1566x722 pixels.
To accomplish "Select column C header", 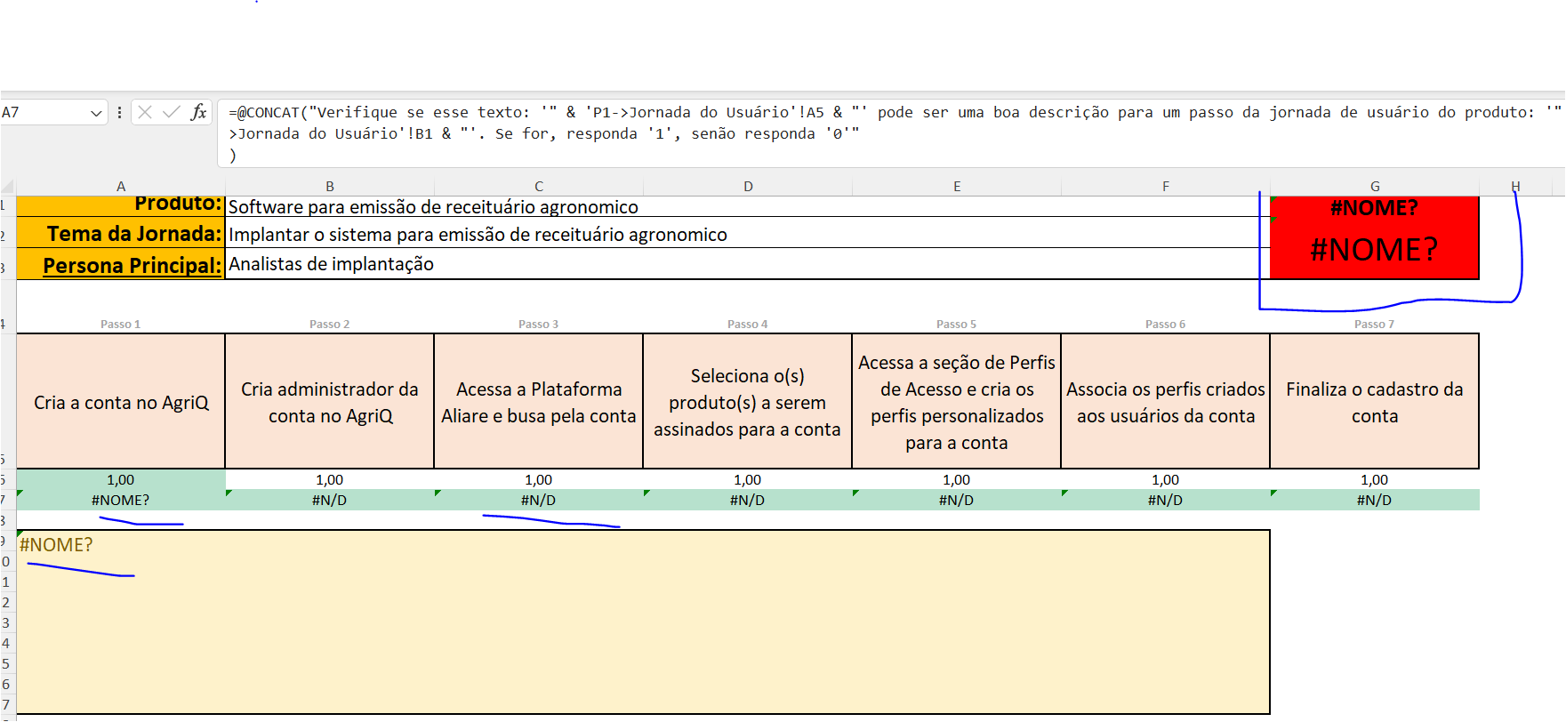I will [x=539, y=187].
